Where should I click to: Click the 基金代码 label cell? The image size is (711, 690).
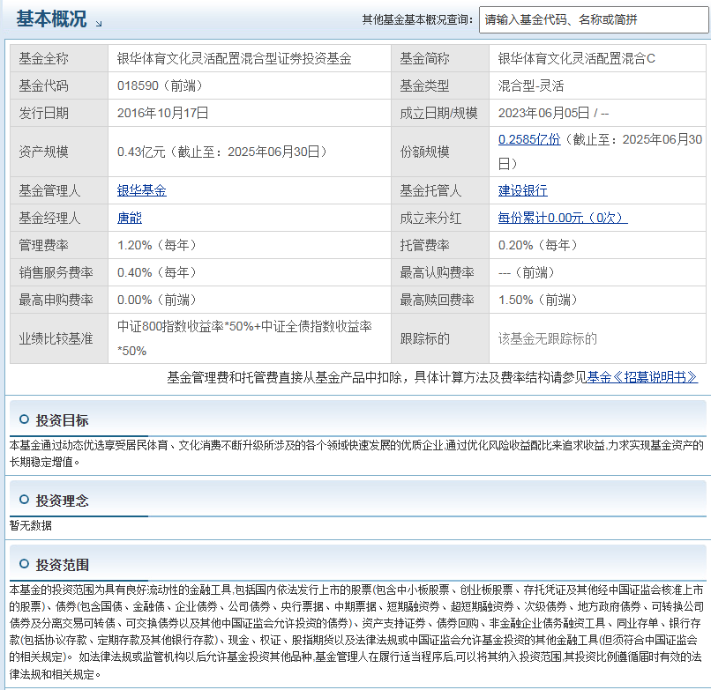point(59,85)
